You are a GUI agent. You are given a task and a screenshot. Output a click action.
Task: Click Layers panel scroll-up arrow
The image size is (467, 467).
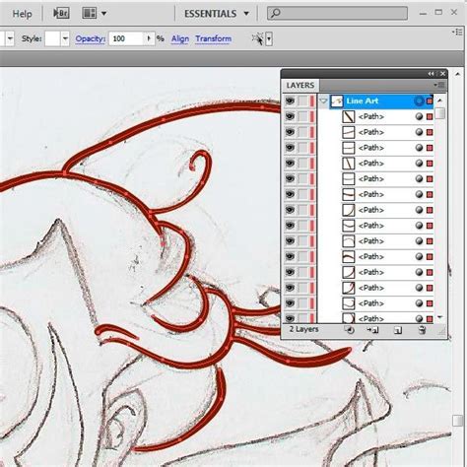pyautogui.click(x=440, y=100)
